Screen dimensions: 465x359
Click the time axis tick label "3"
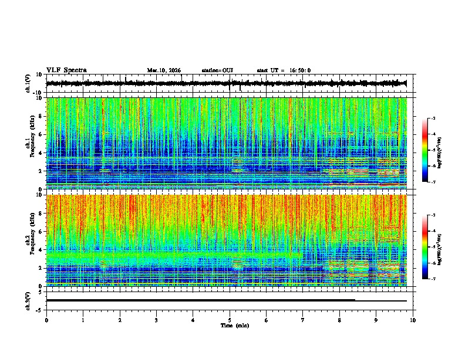[156, 320]
